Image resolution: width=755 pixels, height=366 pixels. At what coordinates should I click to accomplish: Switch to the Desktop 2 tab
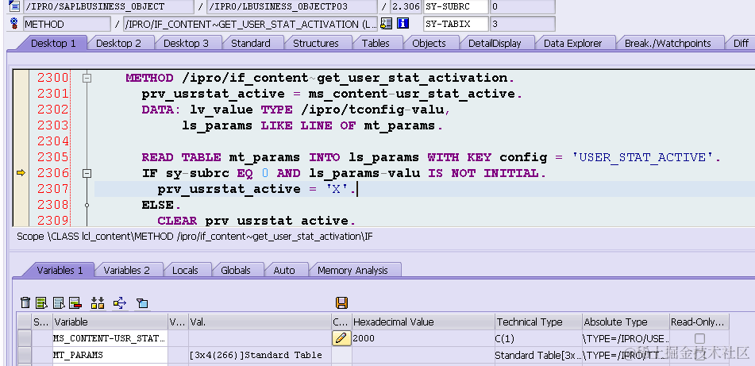(118, 44)
